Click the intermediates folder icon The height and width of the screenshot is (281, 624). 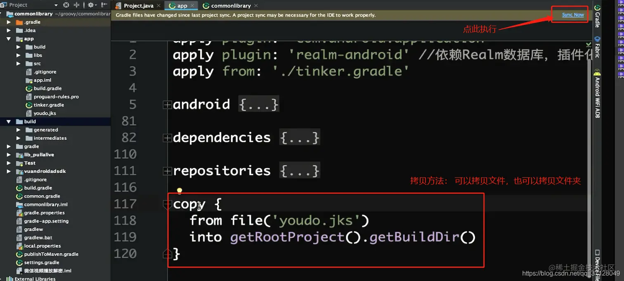pyautogui.click(x=29, y=138)
